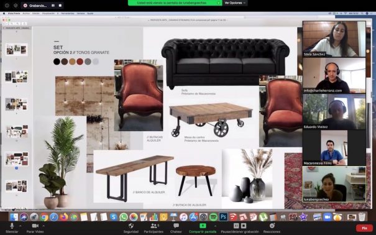
Task: Expand the video options arrow beside Parar Video
Action: tap(44, 226)
